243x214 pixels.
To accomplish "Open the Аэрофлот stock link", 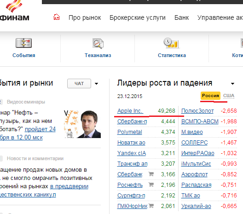I will 195,174.
